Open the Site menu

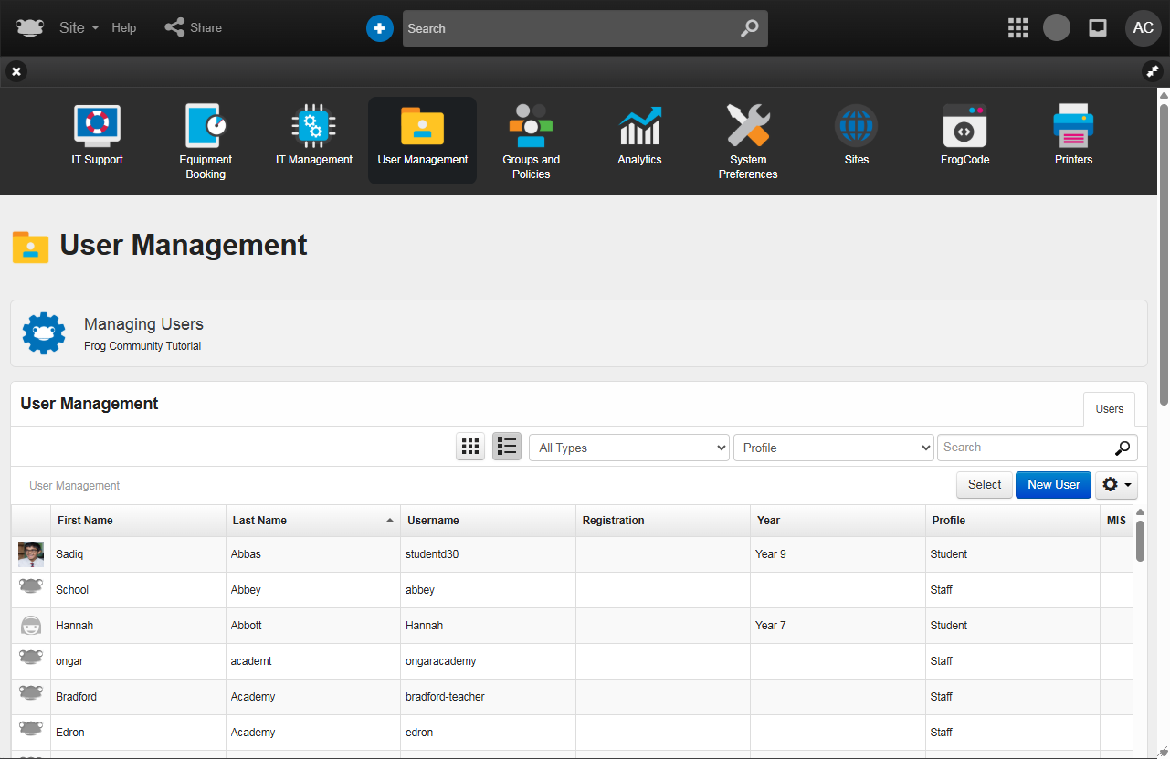(78, 28)
